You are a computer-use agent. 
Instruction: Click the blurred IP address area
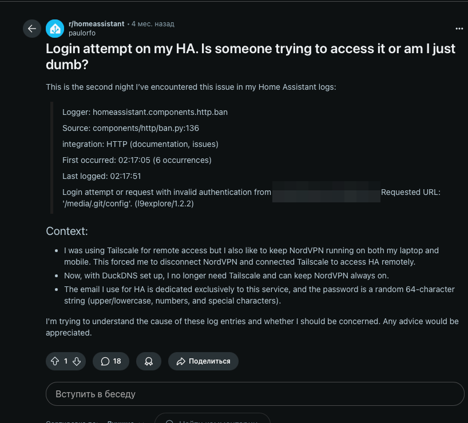click(326, 192)
